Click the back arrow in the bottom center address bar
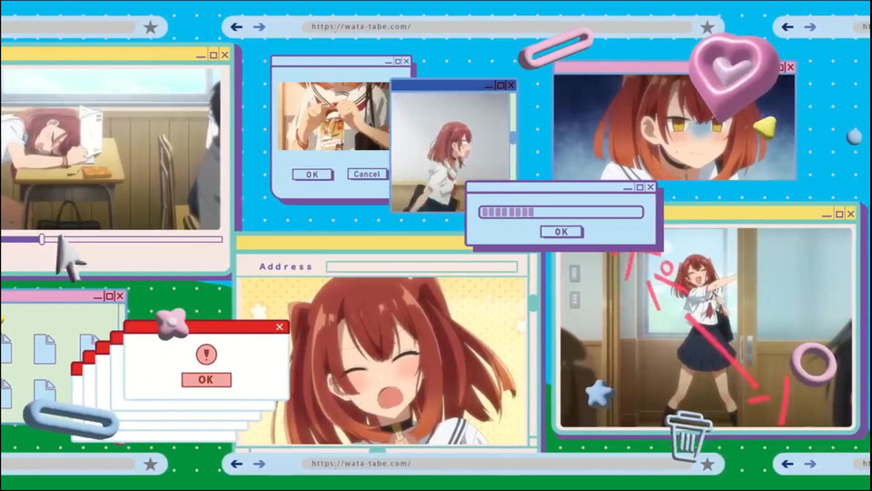This screenshot has height=491, width=872. 236,464
